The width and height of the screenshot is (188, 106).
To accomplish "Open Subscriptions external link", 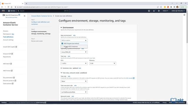I will pyautogui.click(x=8, y=84).
